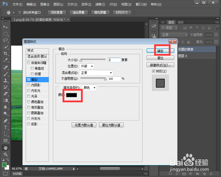
Task: Click the 新建样式 (New Style) button
Action: click(x=160, y=65)
